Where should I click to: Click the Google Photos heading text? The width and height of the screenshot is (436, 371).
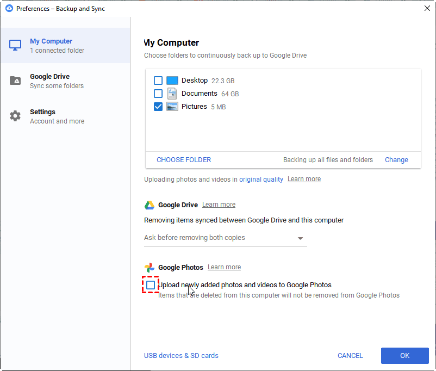180,268
